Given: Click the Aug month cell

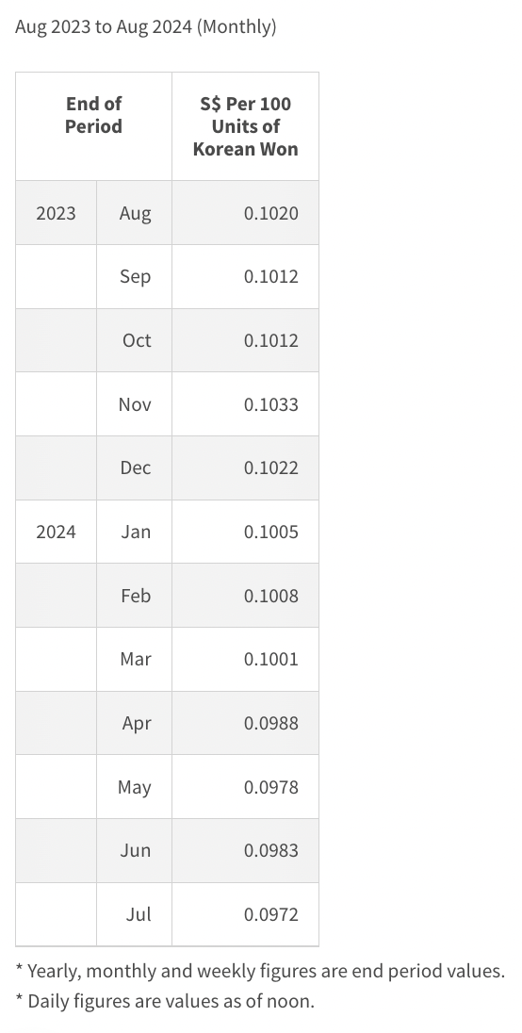Looking at the screenshot, I should click(135, 214).
